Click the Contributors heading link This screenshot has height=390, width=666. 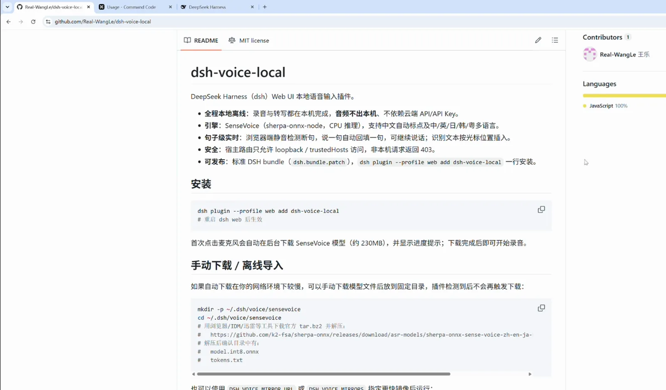click(x=602, y=37)
